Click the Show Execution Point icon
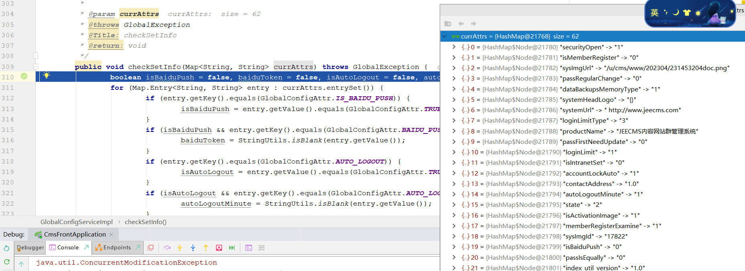The height and width of the screenshot is (271, 745). coord(150,248)
